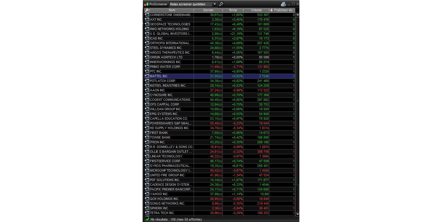Select the QCR HOLDINGS INC. row

click(220, 199)
